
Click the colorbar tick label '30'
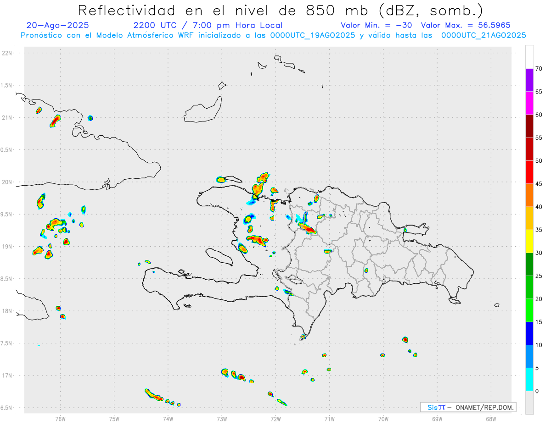click(539, 253)
